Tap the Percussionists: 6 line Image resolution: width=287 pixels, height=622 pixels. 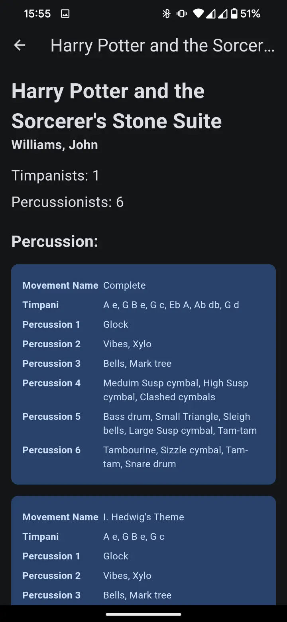tap(67, 202)
